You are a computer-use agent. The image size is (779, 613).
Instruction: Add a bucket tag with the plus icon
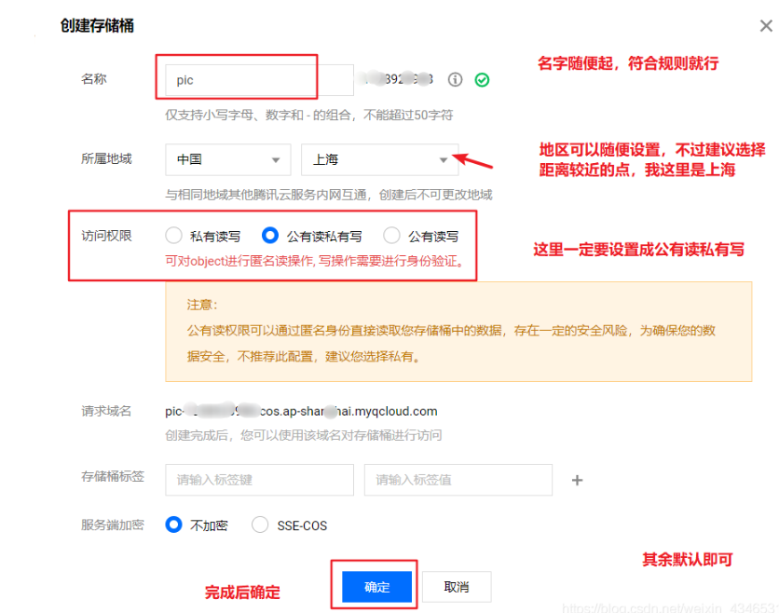tap(577, 480)
